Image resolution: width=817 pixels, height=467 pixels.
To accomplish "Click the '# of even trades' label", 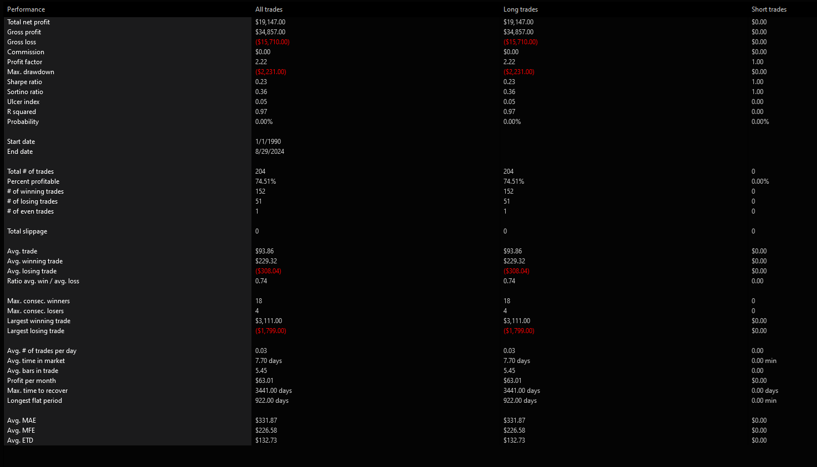I will [x=30, y=211].
